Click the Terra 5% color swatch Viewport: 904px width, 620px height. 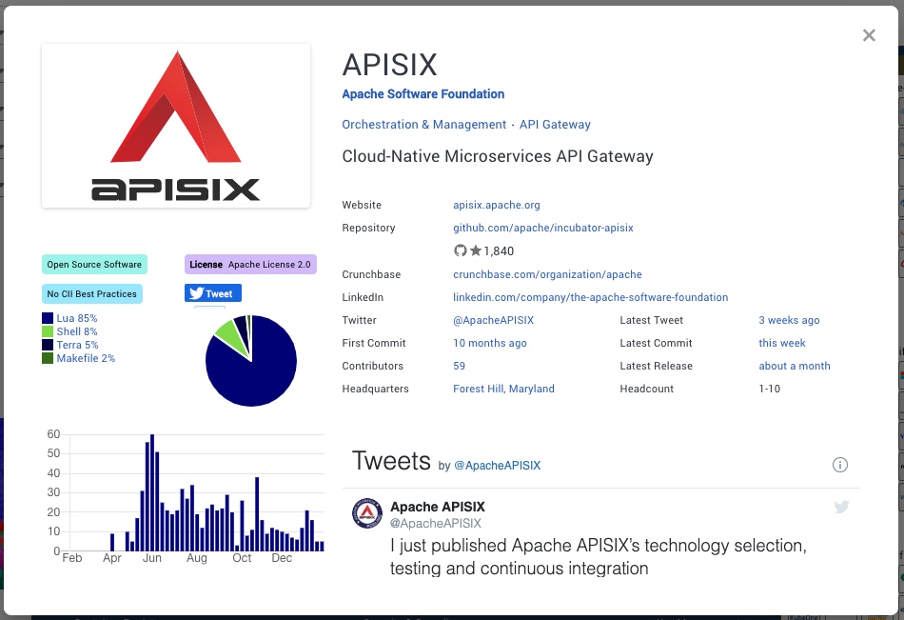[48, 345]
